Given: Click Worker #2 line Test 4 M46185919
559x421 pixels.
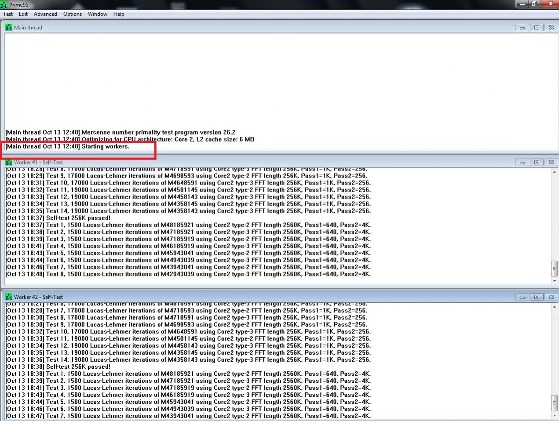Looking at the screenshot, I should click(188, 395).
